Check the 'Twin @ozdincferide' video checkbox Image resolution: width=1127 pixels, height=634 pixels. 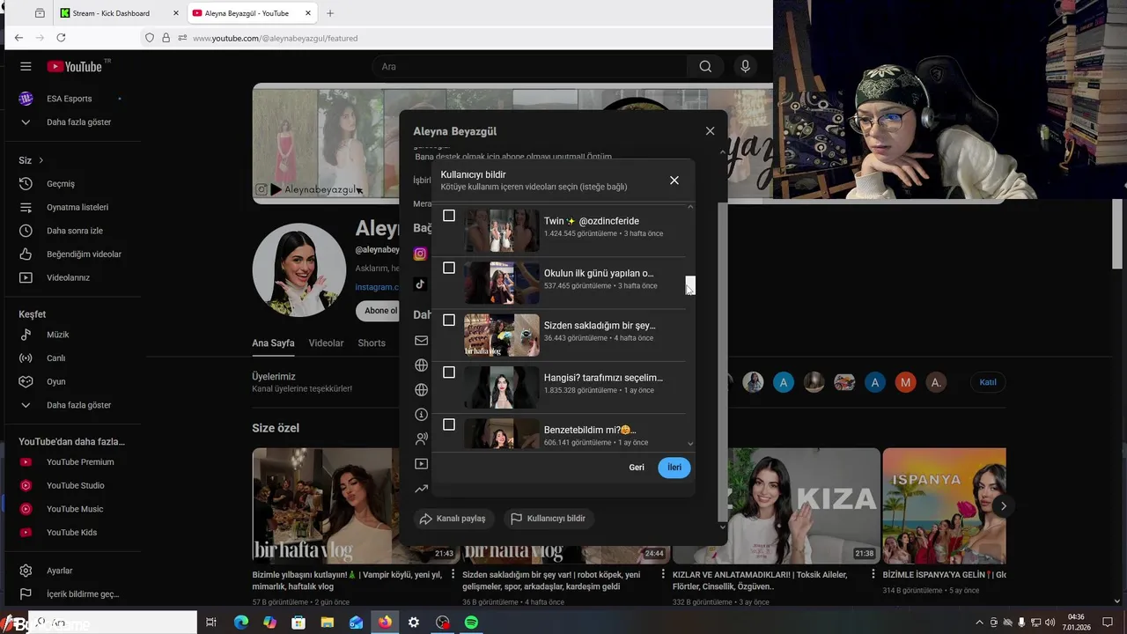[449, 216]
